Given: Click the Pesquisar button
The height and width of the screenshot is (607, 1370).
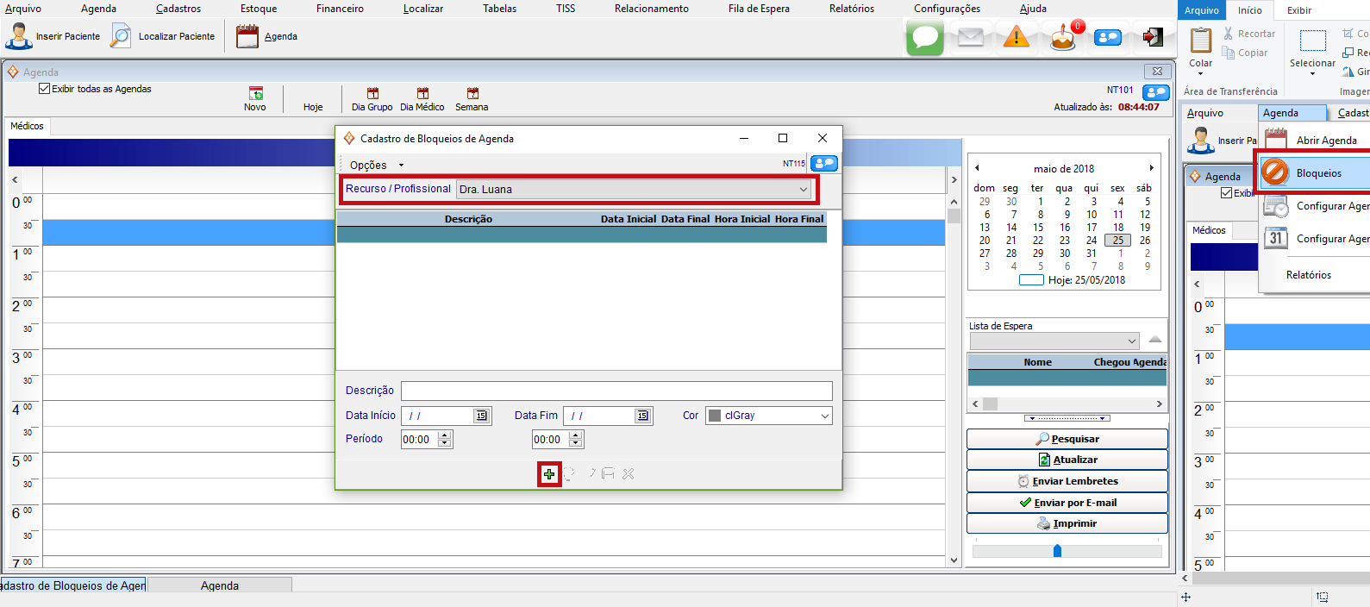Looking at the screenshot, I should coord(1067,439).
